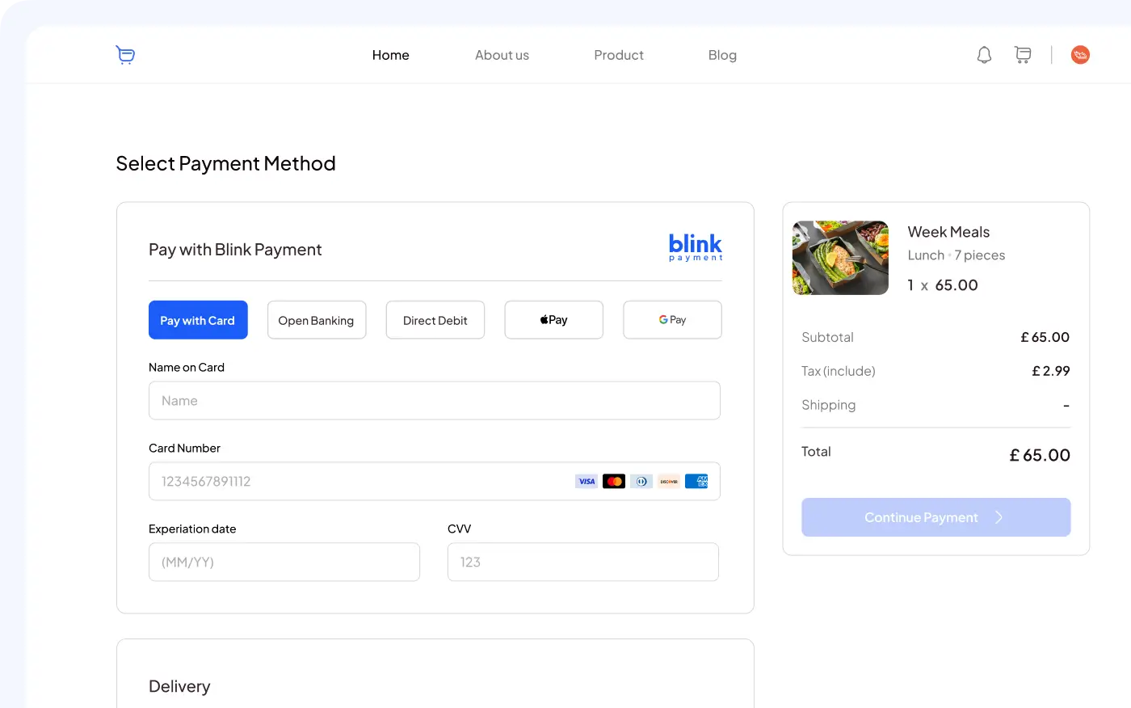Choose the Direct Debit method
Viewport: 1131px width, 708px height.
point(435,320)
